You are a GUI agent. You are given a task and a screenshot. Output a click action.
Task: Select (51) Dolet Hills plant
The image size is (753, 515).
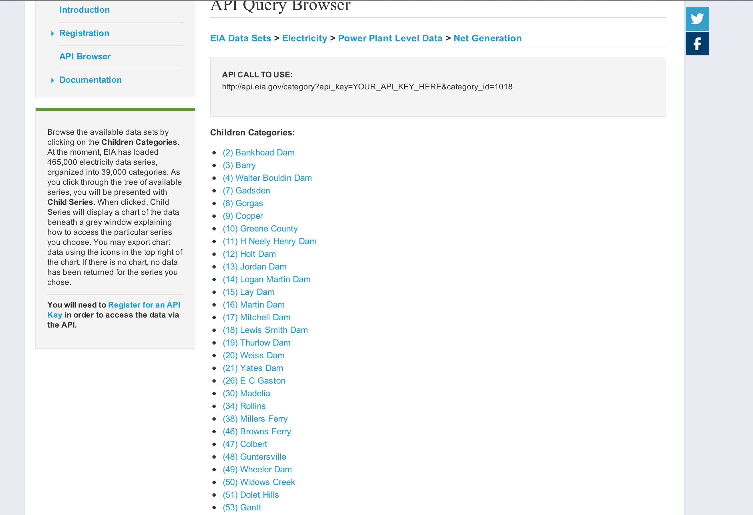[x=251, y=495]
